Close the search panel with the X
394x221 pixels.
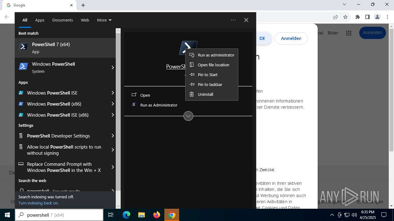(x=246, y=20)
